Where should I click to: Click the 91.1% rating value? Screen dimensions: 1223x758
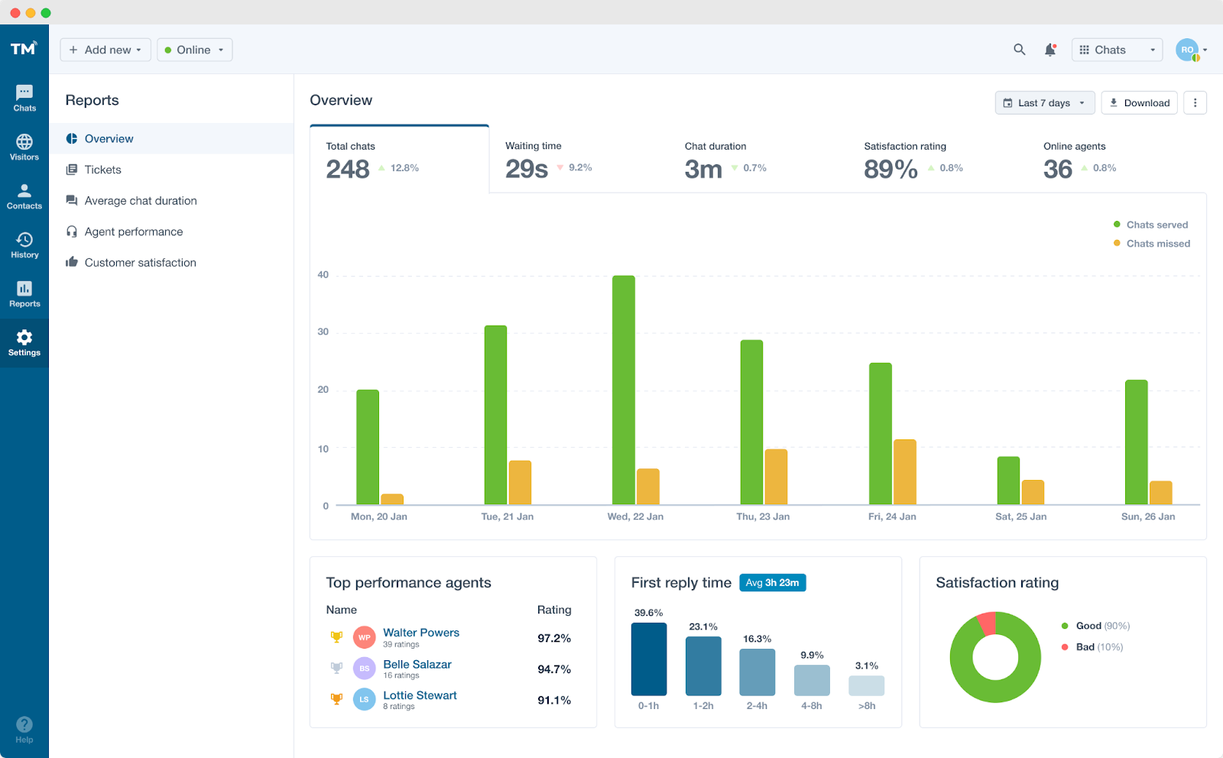(554, 700)
